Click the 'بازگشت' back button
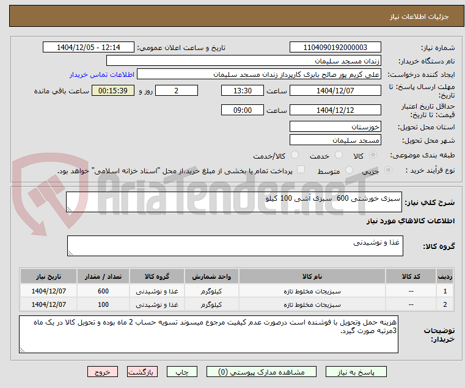This screenshot has height=388, width=465. click(142, 372)
